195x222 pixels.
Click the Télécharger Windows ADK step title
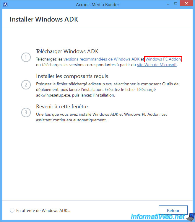(x=67, y=51)
